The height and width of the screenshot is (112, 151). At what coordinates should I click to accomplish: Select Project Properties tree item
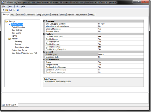[18, 27]
